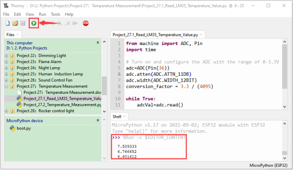293x170 pixels.
Task: Select Project 23: Flame Alarm row
Action: click(x=53, y=62)
